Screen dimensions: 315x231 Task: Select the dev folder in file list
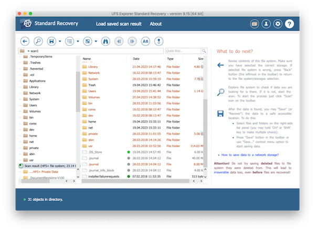coord(142,115)
